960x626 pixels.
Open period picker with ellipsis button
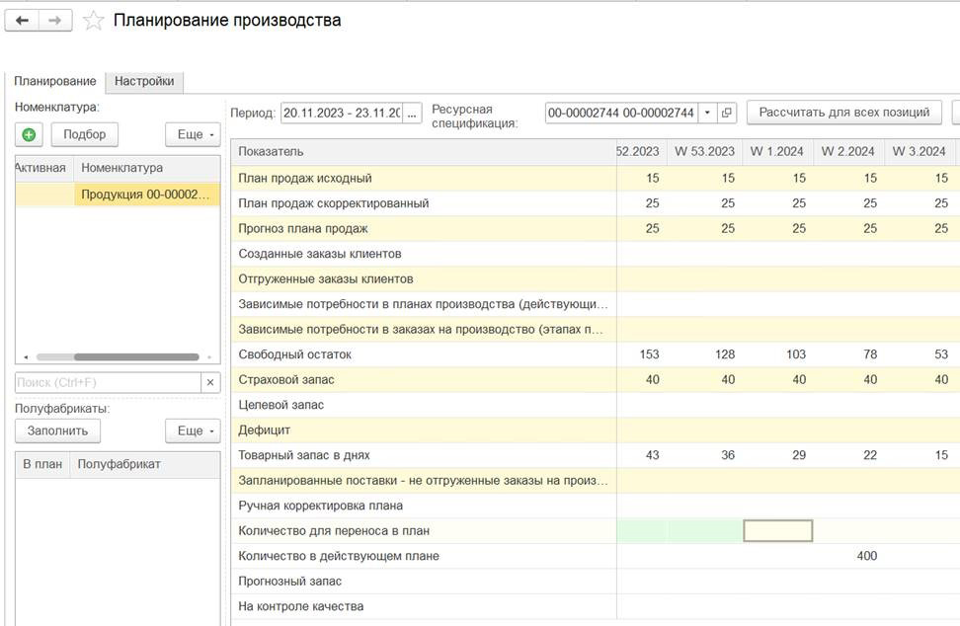click(412, 113)
